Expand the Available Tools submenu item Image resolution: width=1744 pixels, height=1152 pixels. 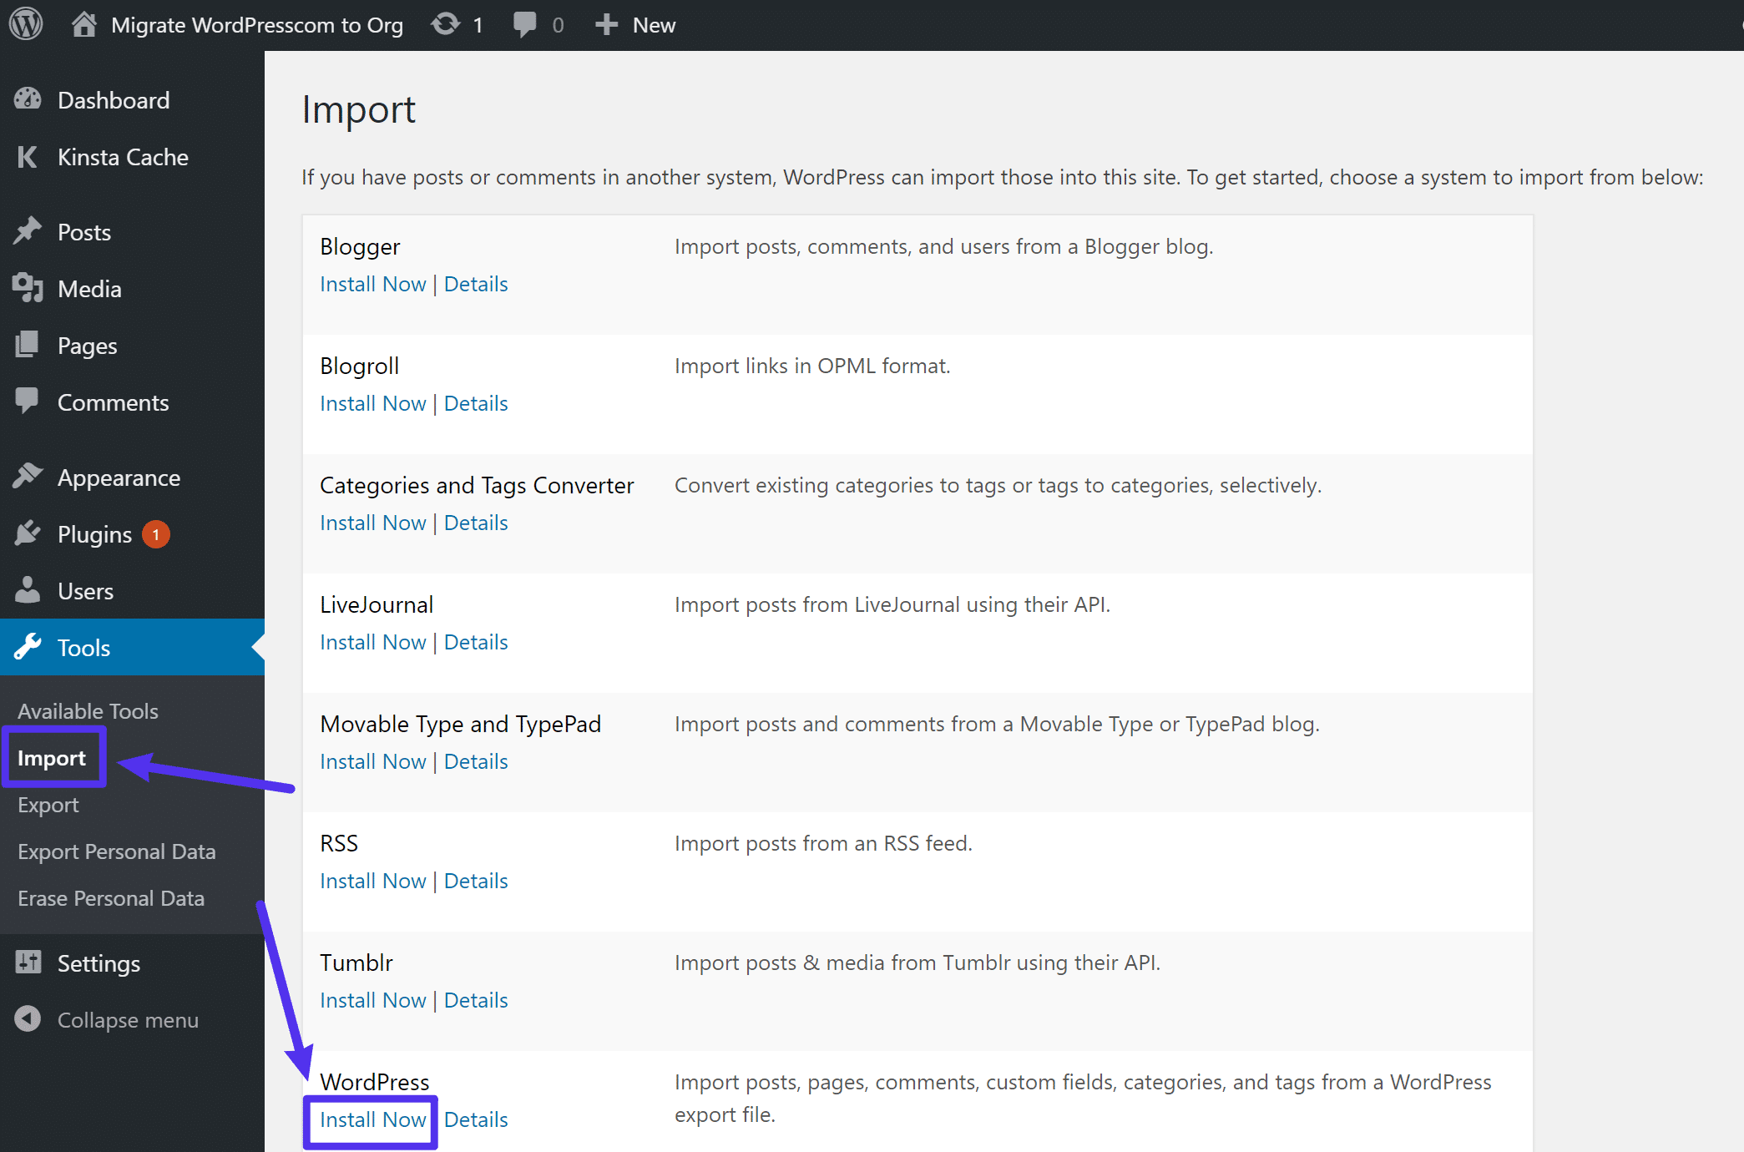click(88, 711)
